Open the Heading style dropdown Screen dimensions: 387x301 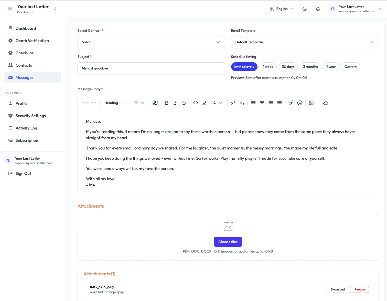[x=114, y=103]
